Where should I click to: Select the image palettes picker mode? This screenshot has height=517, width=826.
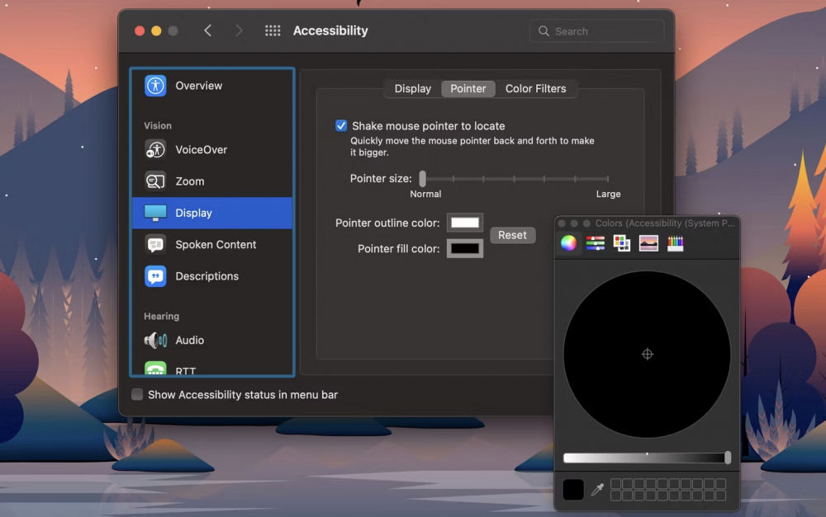pos(648,243)
